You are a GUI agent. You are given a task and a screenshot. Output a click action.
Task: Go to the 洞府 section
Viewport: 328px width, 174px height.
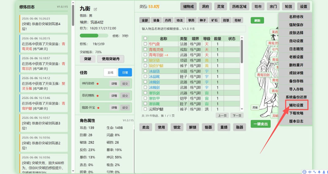point(206,7)
